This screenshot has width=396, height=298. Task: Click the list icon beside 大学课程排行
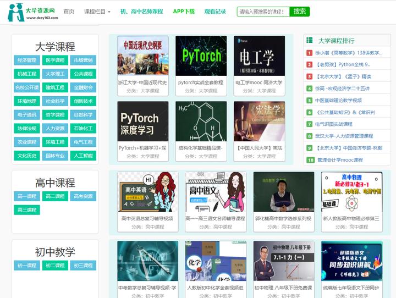309,40
